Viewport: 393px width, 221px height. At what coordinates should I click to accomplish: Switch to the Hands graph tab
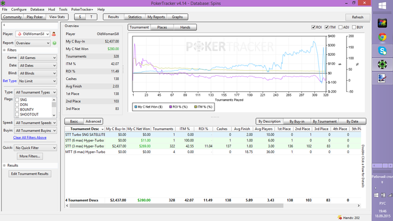click(185, 27)
